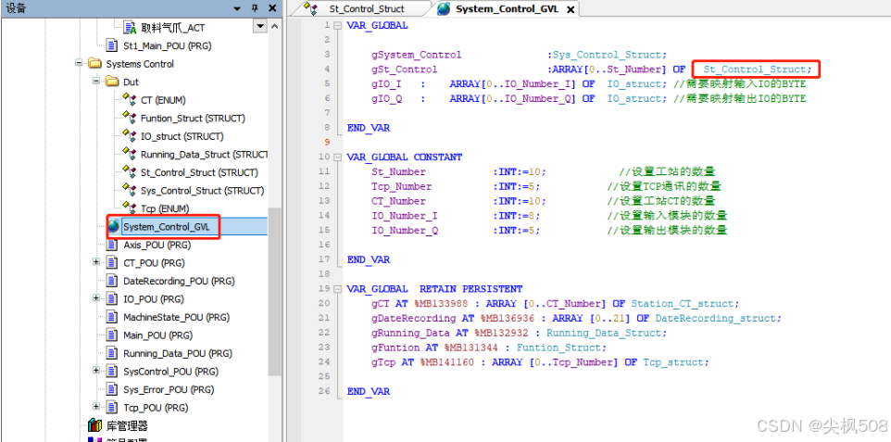The image size is (891, 442).
Task: Click the Tcp_POU program icon
Action: click(113, 408)
